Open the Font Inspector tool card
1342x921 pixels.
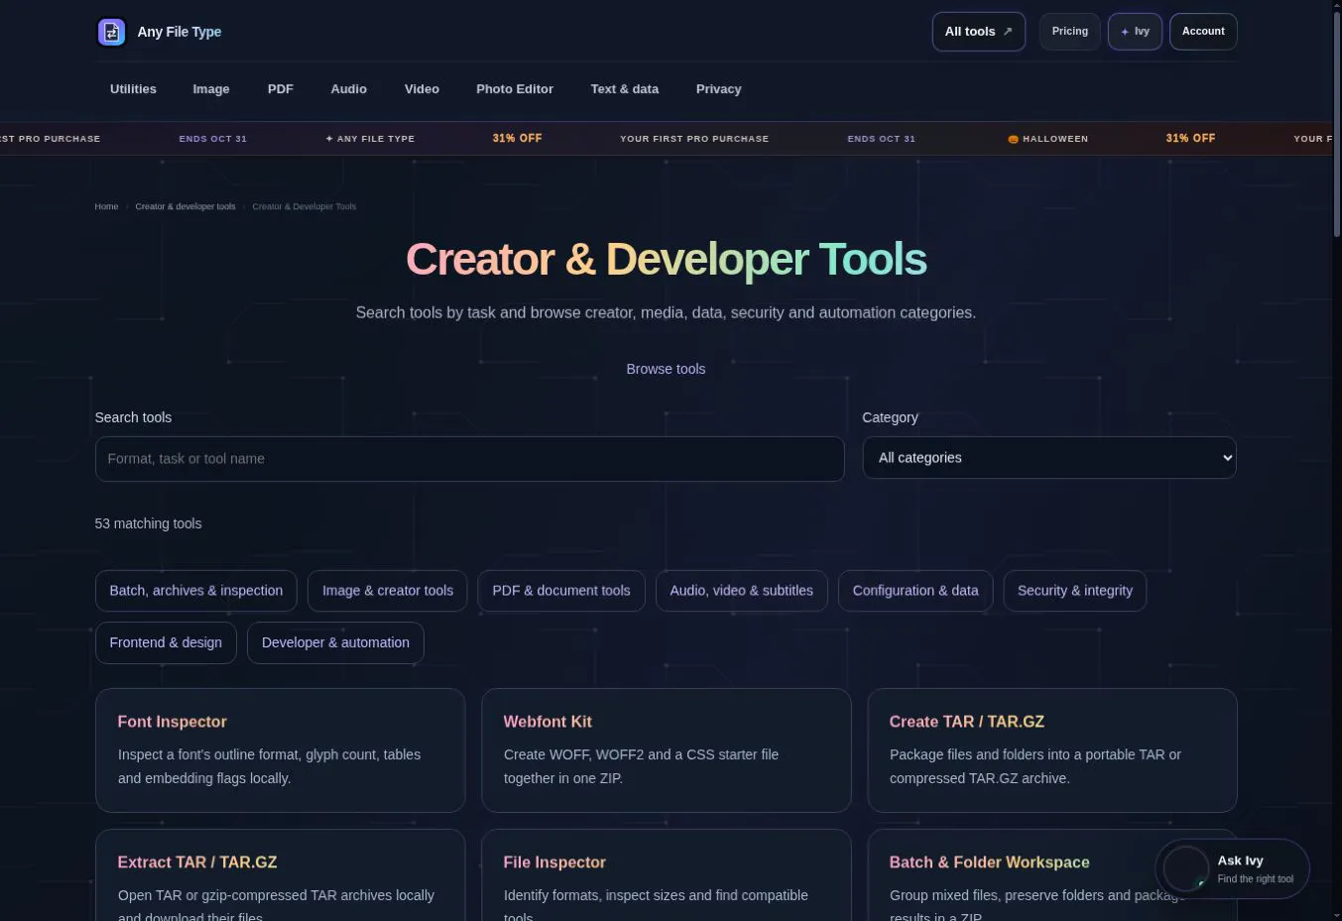(280, 750)
